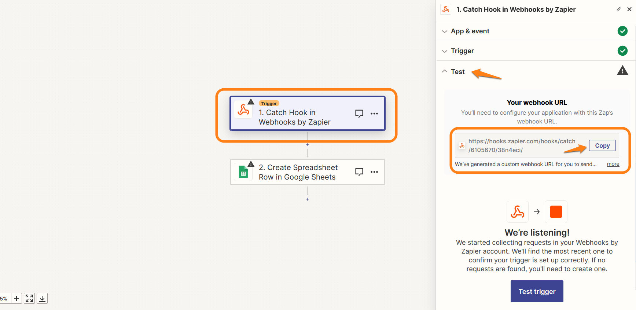Expand the Trigger section
Image resolution: width=636 pixels, height=310 pixels.
coord(462,51)
